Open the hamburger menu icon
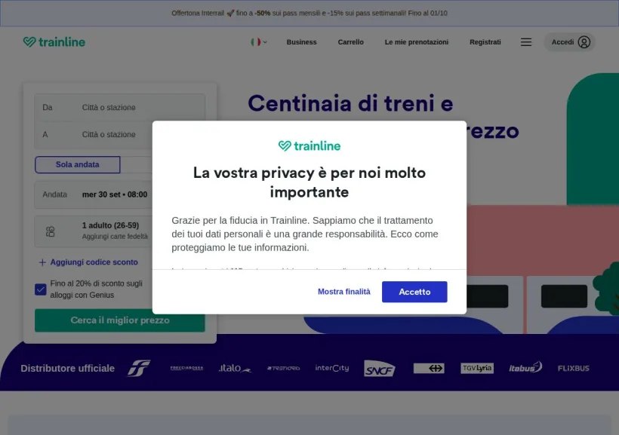This screenshot has width=619, height=435. (x=526, y=41)
